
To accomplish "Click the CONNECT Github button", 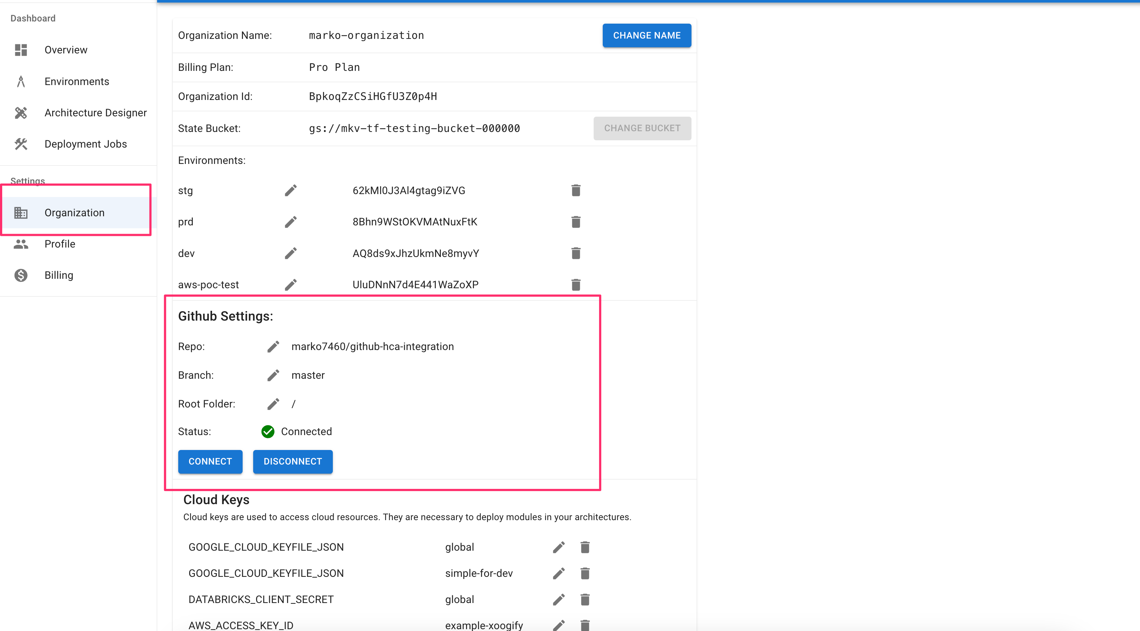I will [x=210, y=462].
